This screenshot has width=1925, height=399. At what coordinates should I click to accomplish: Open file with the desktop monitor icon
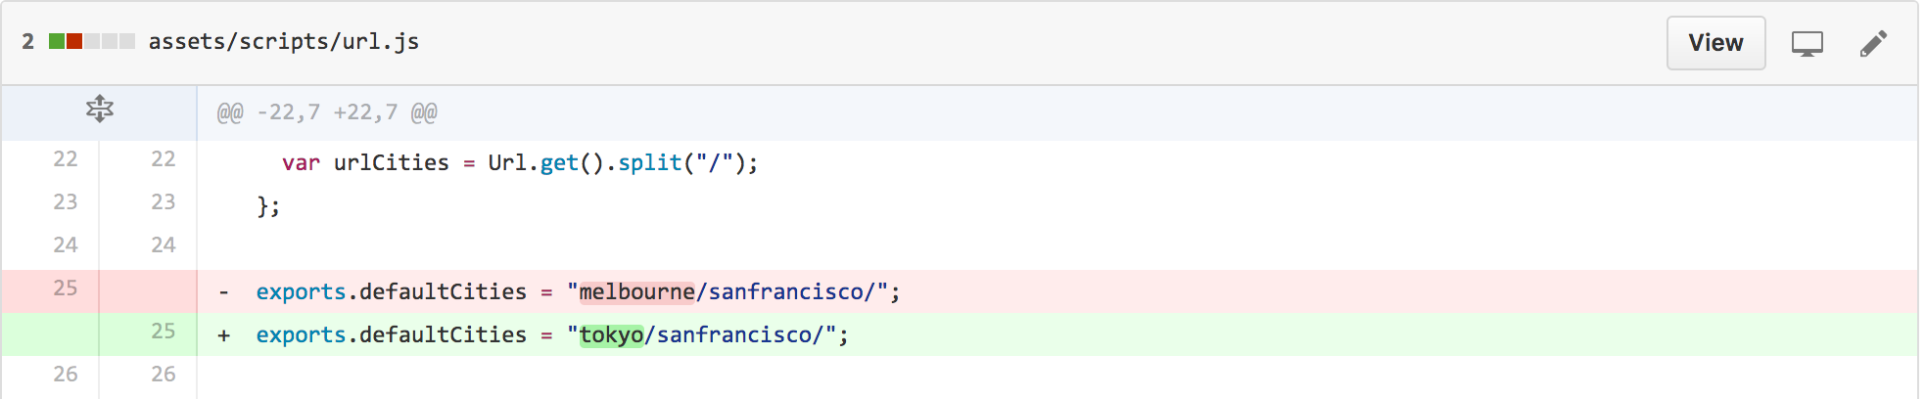click(1807, 43)
